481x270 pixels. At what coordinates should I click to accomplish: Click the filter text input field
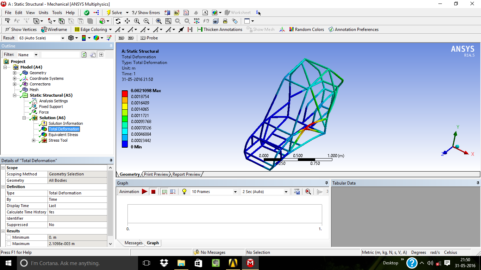pos(61,54)
